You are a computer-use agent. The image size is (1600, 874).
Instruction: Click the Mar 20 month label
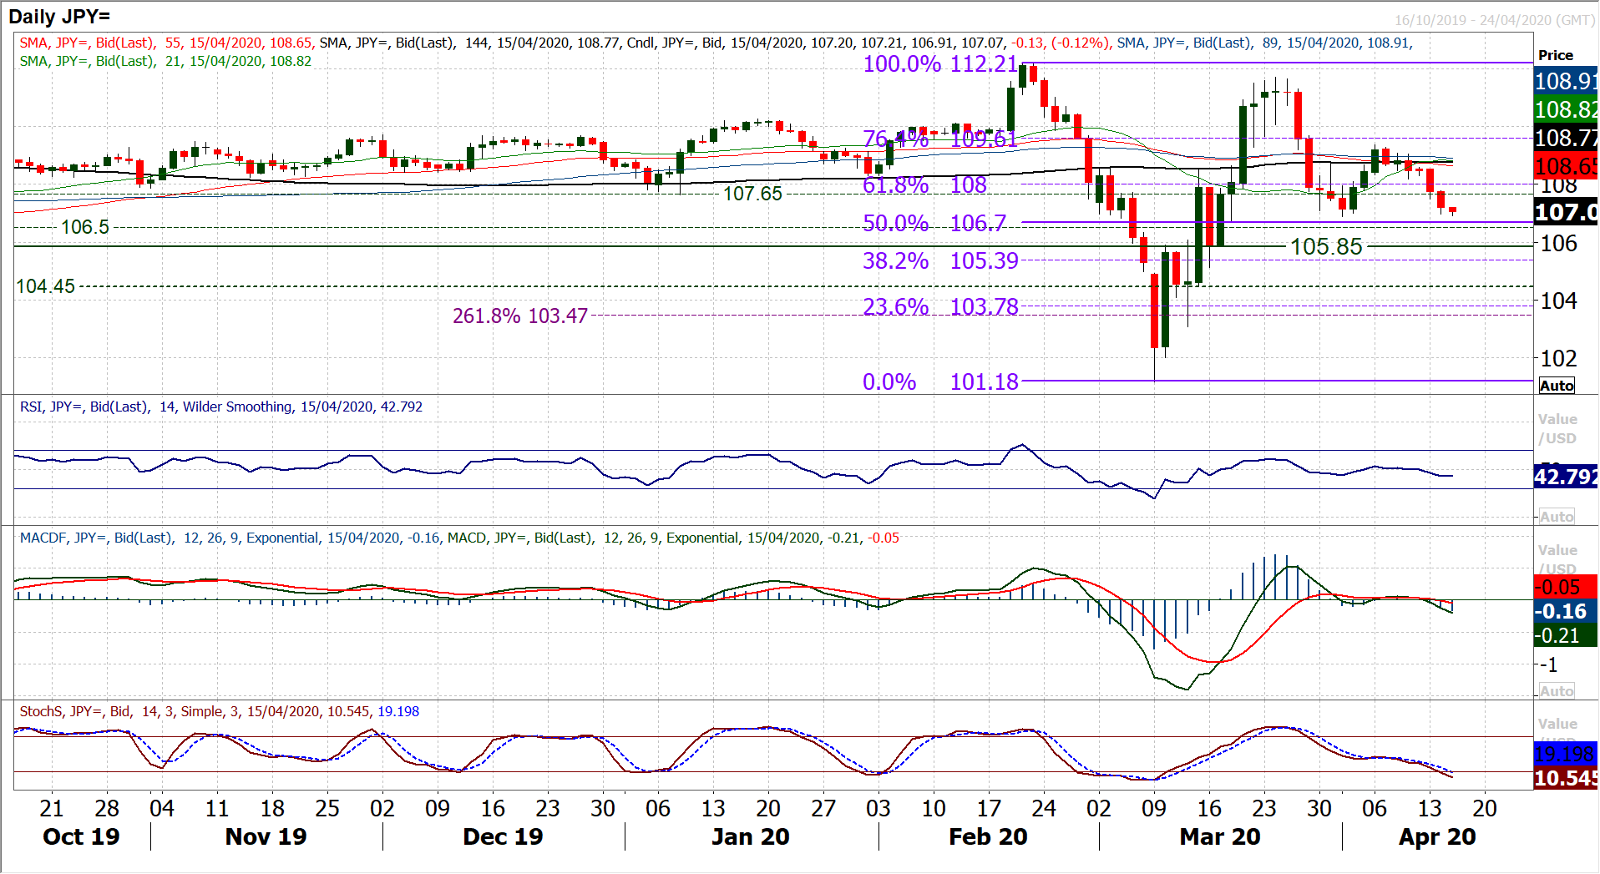click(1220, 836)
